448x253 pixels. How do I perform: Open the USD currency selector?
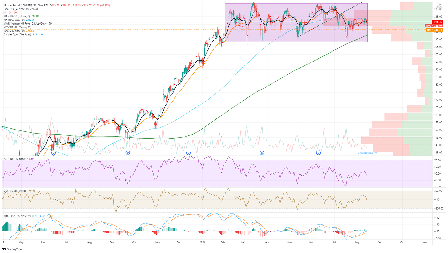(x=439, y=6)
